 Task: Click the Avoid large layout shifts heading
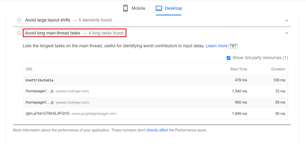click(x=48, y=20)
